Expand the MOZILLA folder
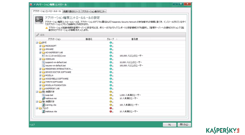The height and width of the screenshot is (135, 245). click(40, 75)
